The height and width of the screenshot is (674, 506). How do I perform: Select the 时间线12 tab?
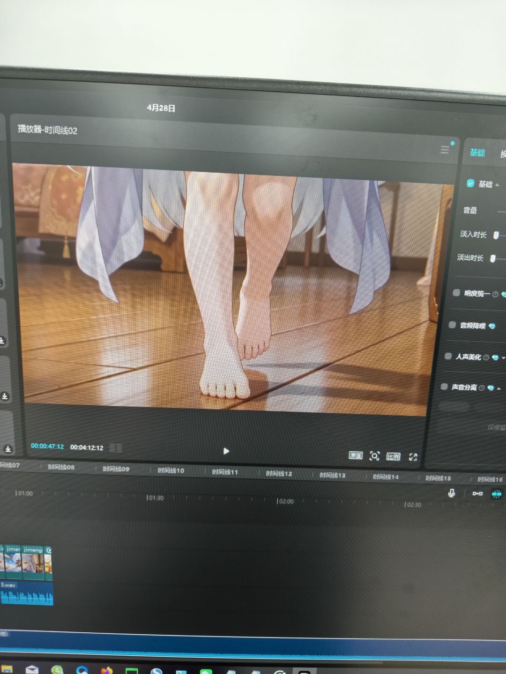point(279,474)
